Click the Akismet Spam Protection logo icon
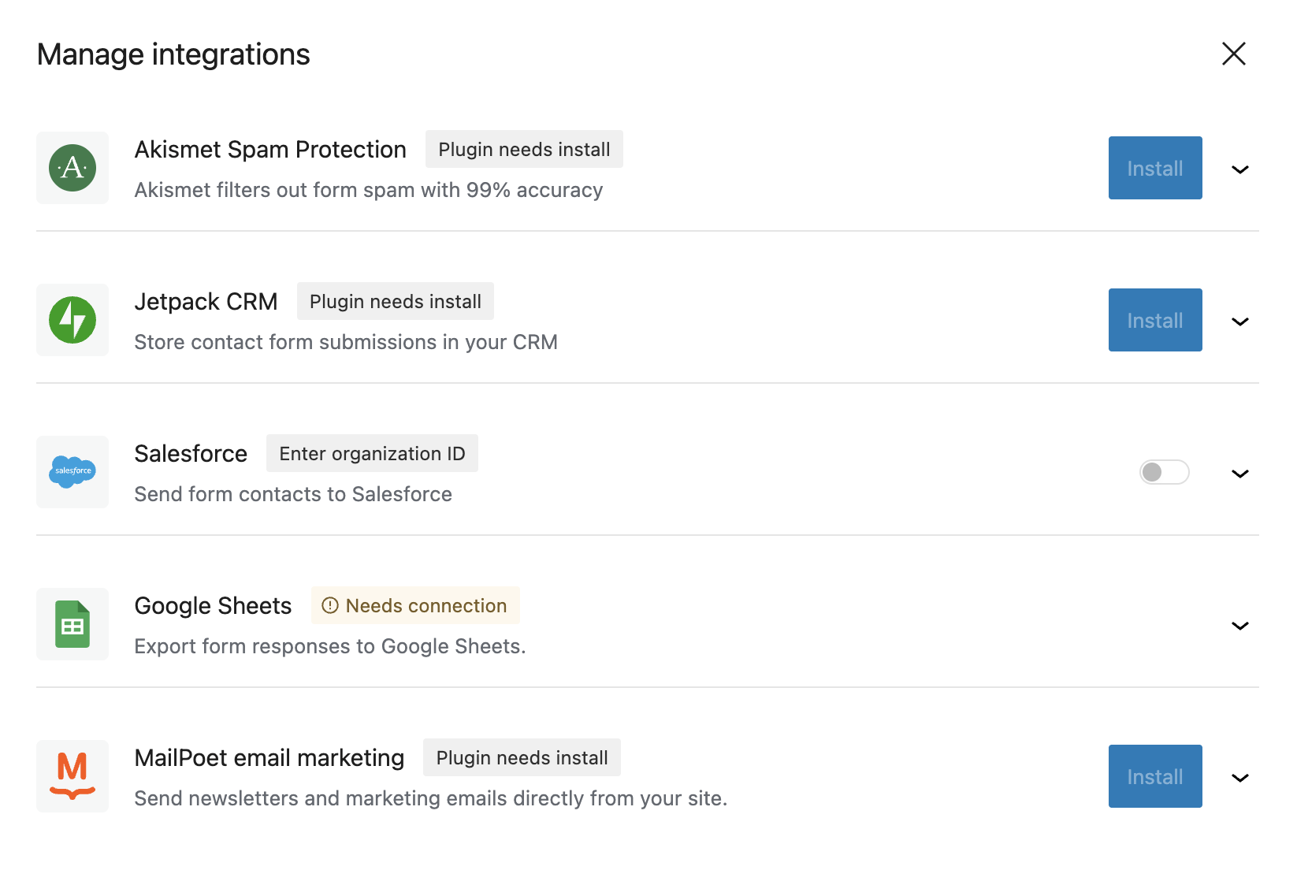Viewport: 1297px width, 870px height. point(72,168)
